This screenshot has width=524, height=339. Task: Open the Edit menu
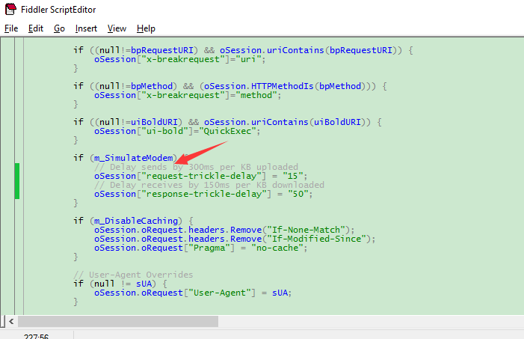click(x=35, y=28)
